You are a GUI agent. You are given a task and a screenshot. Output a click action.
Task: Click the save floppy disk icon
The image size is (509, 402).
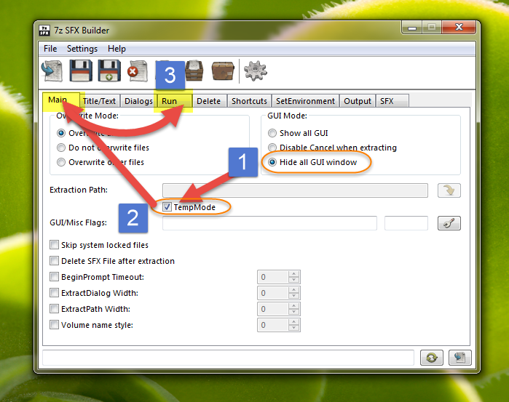[x=81, y=71]
